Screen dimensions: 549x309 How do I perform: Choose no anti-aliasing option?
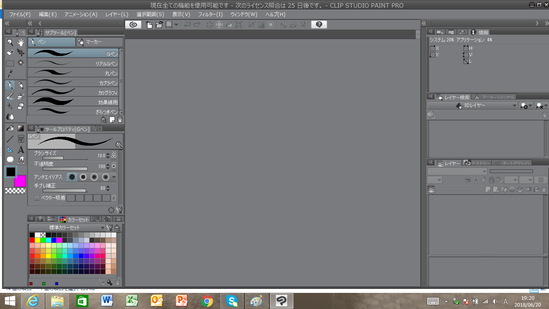pos(72,177)
